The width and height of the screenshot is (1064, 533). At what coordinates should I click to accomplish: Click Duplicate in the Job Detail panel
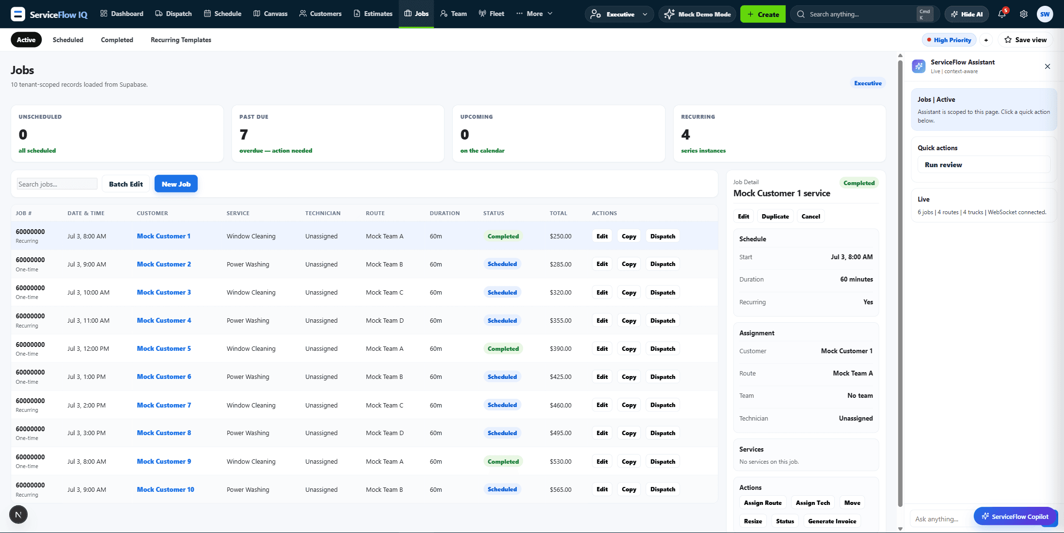[775, 217]
